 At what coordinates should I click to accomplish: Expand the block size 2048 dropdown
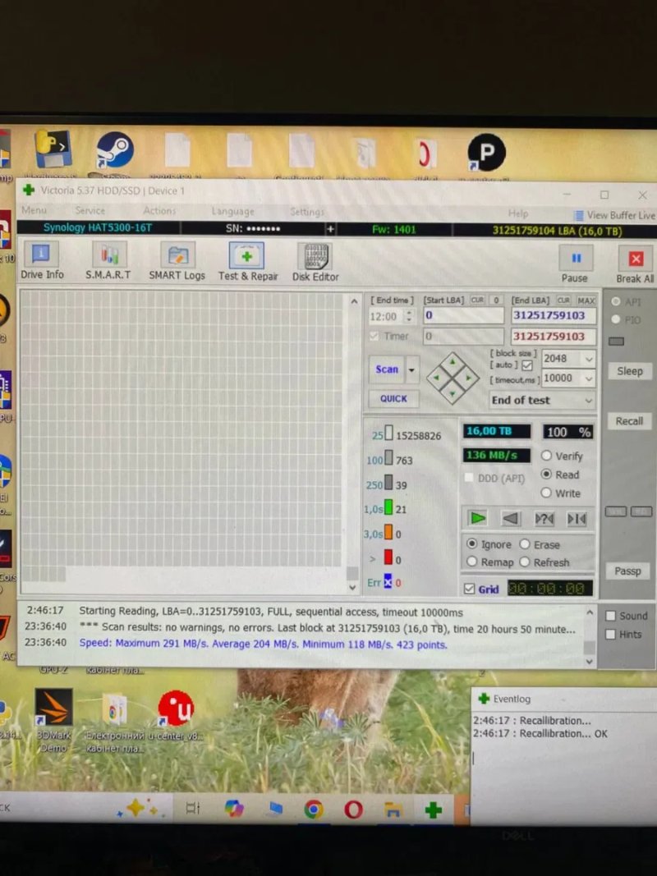coord(589,359)
